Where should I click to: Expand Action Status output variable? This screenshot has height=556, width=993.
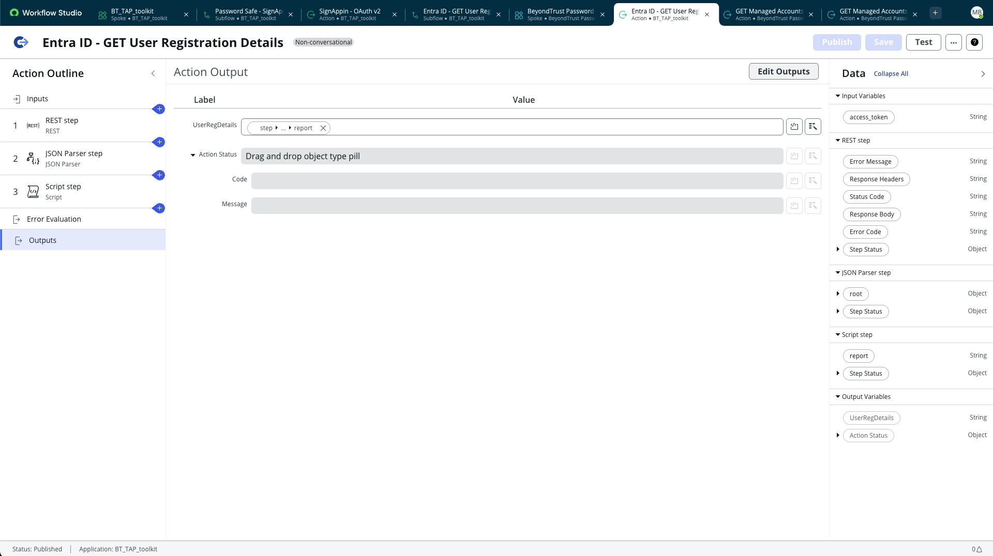pyautogui.click(x=838, y=436)
